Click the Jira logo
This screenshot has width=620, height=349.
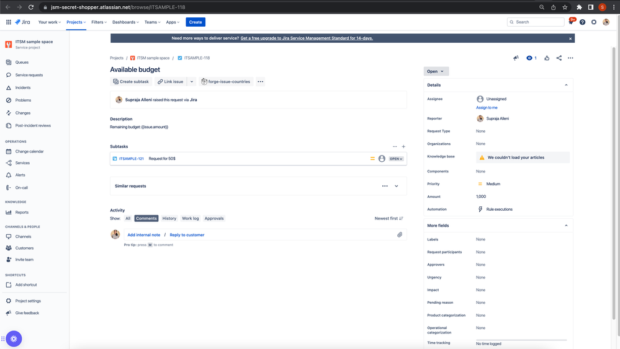[22, 22]
